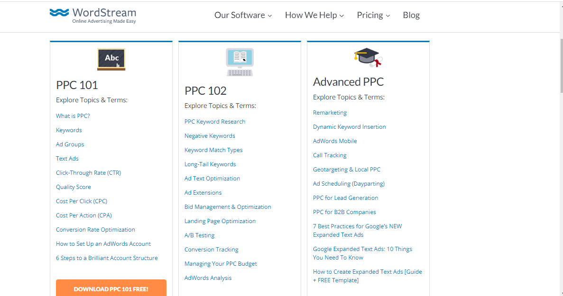
Task: Expand the Our Software dropdown menu
Action: click(243, 15)
